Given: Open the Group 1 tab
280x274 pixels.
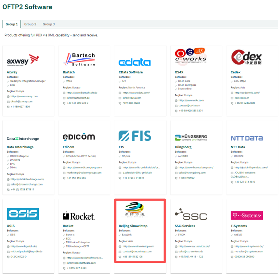Looking at the screenshot, I should [12, 24].
